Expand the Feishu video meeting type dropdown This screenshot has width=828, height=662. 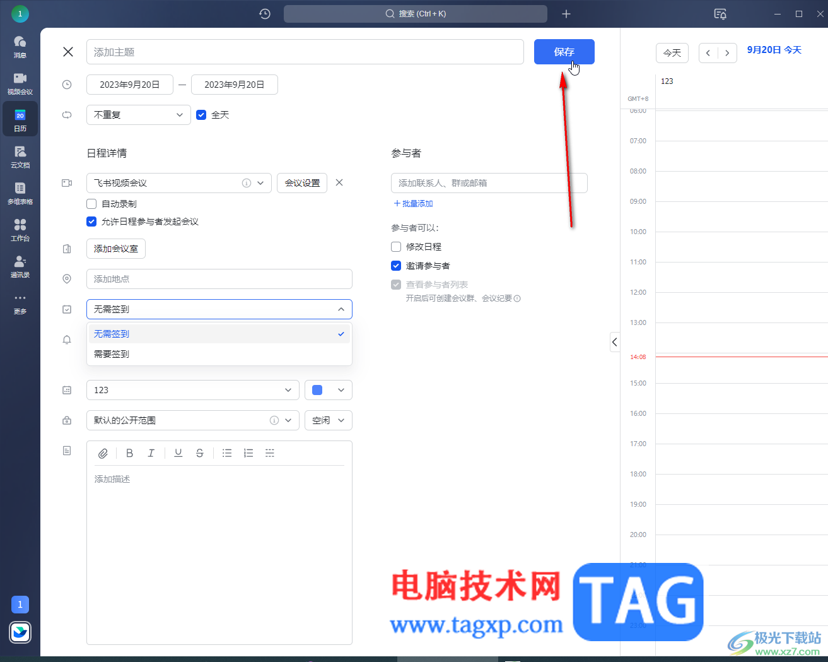[x=260, y=183]
